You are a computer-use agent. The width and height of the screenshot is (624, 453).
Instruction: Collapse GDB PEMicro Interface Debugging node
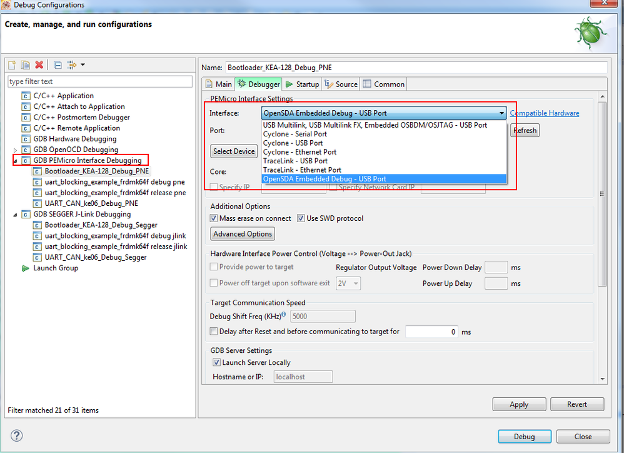tap(15, 161)
